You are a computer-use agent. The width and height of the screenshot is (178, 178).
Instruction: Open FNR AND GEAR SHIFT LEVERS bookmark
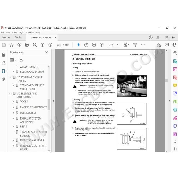(x=33, y=147)
